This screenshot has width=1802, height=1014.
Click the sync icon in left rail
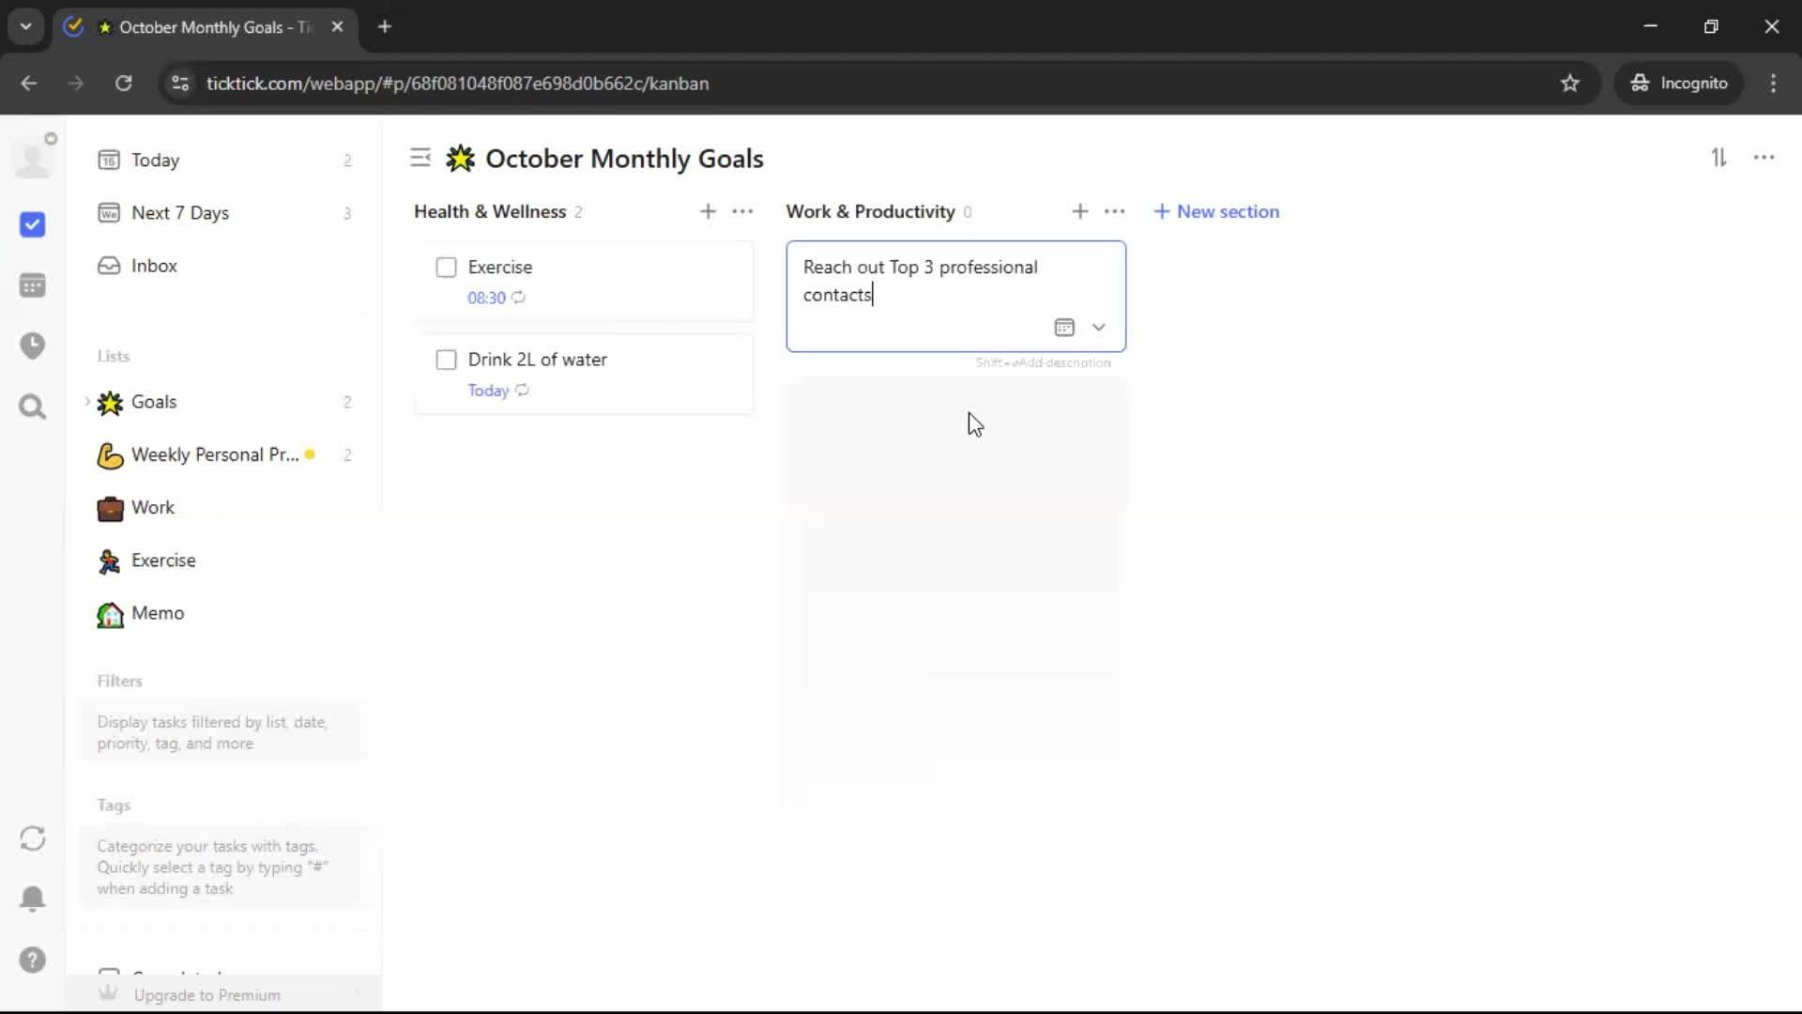[32, 838]
